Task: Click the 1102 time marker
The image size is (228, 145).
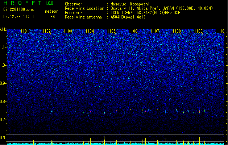Action: click(46, 31)
